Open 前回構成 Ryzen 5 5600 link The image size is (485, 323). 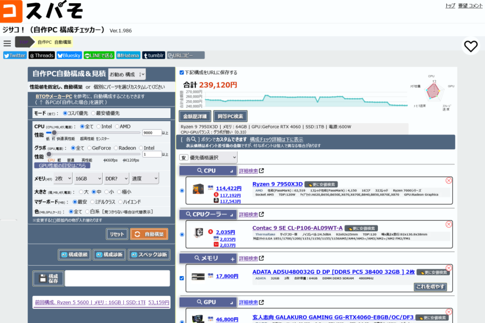click(x=102, y=303)
